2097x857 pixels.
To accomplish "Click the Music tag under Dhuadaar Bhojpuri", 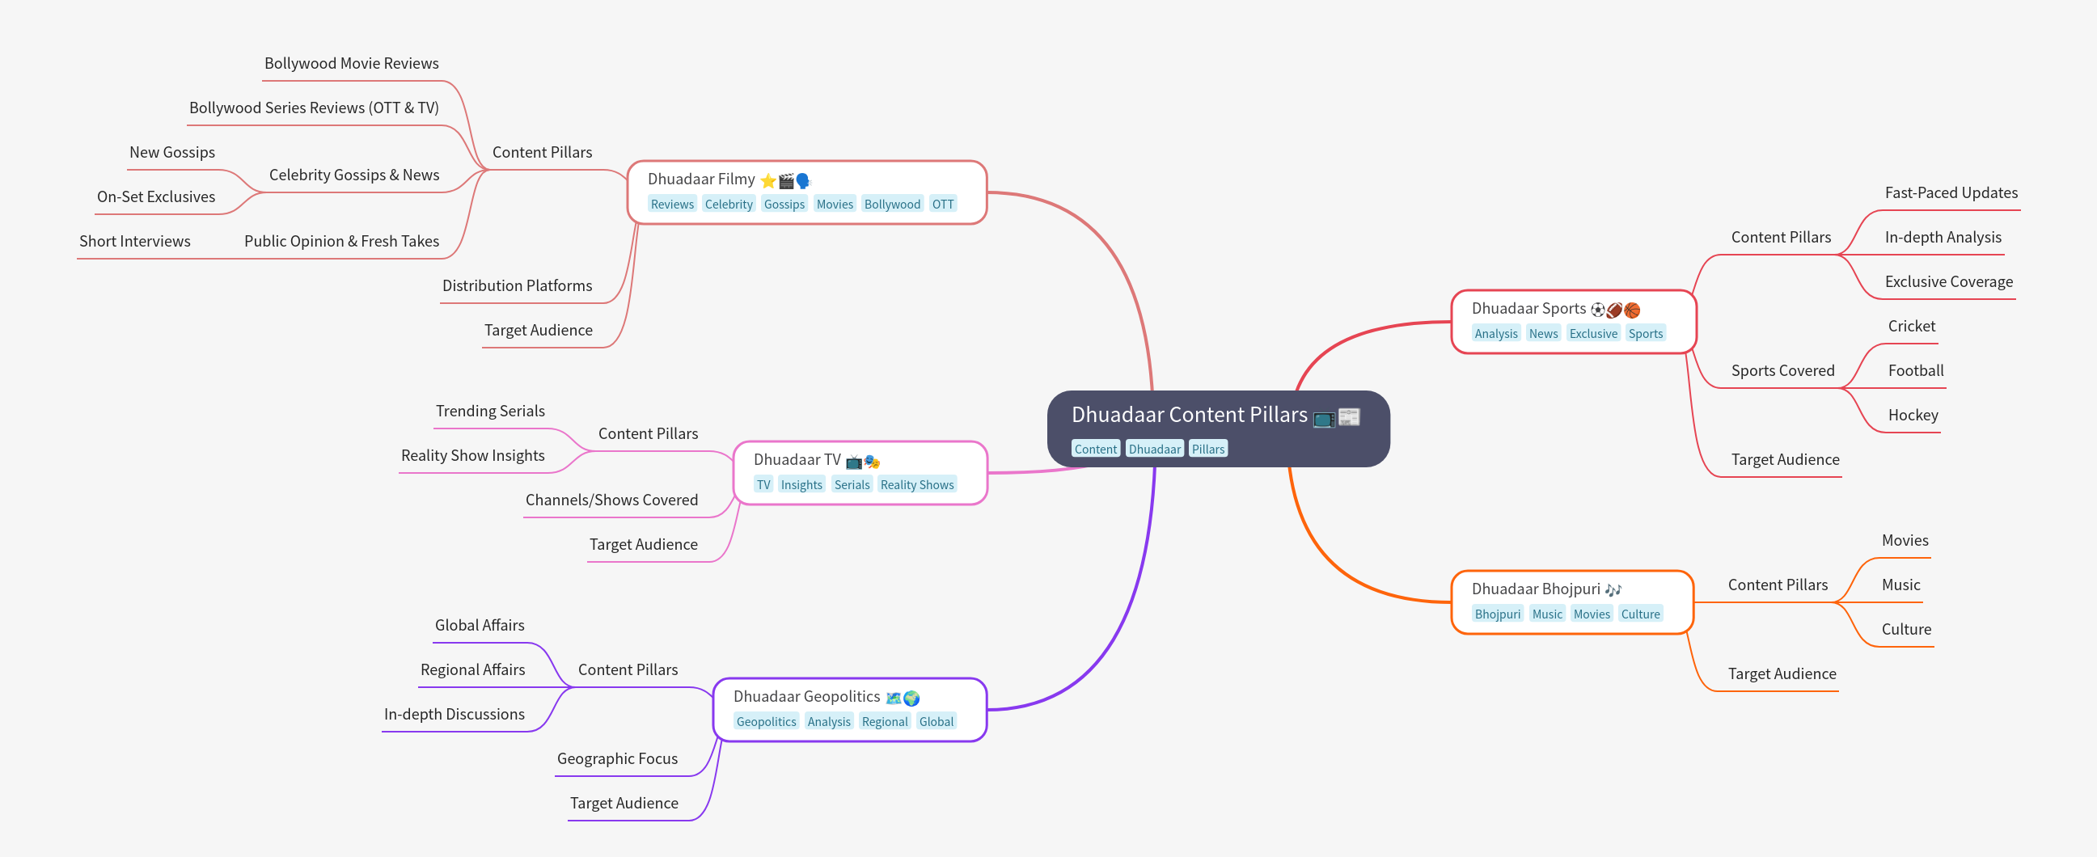I will pyautogui.click(x=1547, y=614).
